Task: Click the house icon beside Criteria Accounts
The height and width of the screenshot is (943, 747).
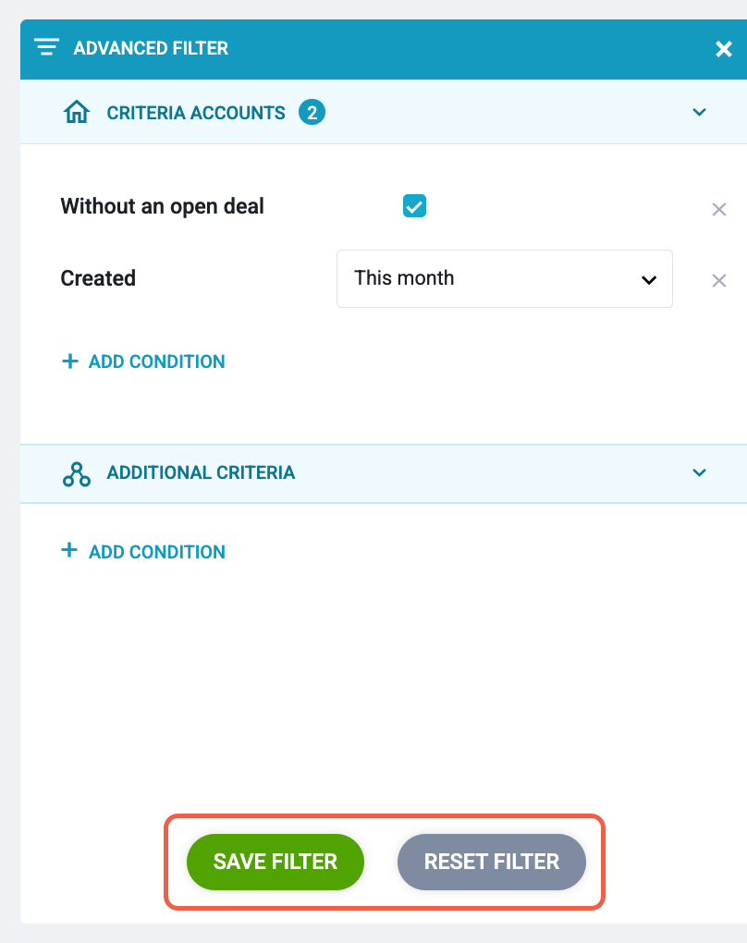Action: pyautogui.click(x=77, y=112)
